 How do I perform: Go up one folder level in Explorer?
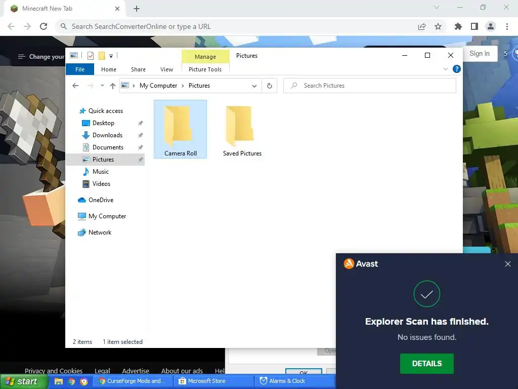113,86
